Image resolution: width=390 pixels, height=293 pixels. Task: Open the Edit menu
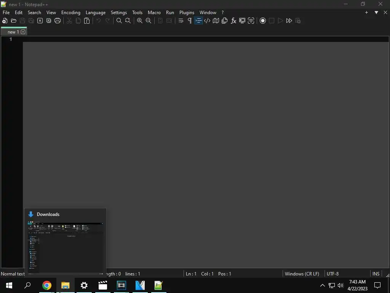click(18, 13)
